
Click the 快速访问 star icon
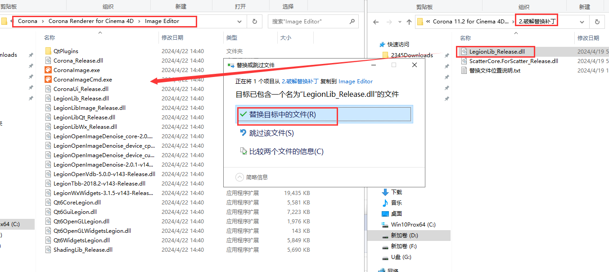point(383,44)
